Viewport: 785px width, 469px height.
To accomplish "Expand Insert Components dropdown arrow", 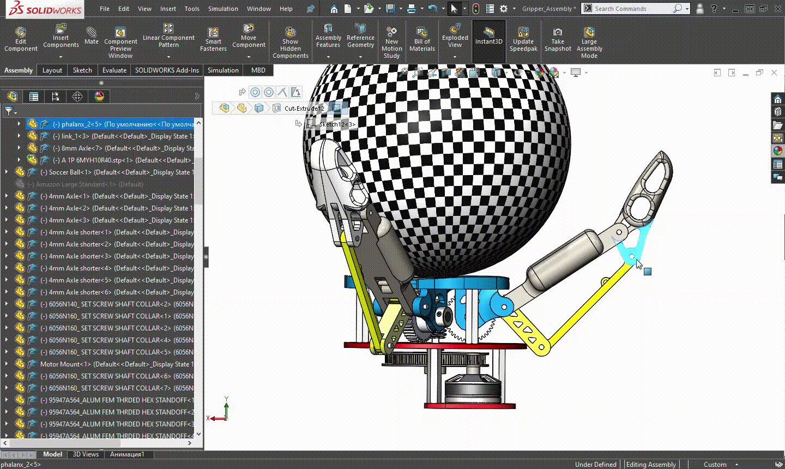I will pyautogui.click(x=61, y=56).
